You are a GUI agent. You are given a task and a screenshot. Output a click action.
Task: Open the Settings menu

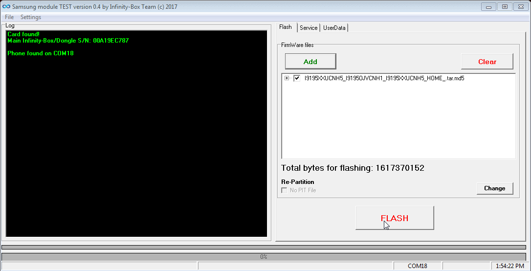click(x=31, y=17)
